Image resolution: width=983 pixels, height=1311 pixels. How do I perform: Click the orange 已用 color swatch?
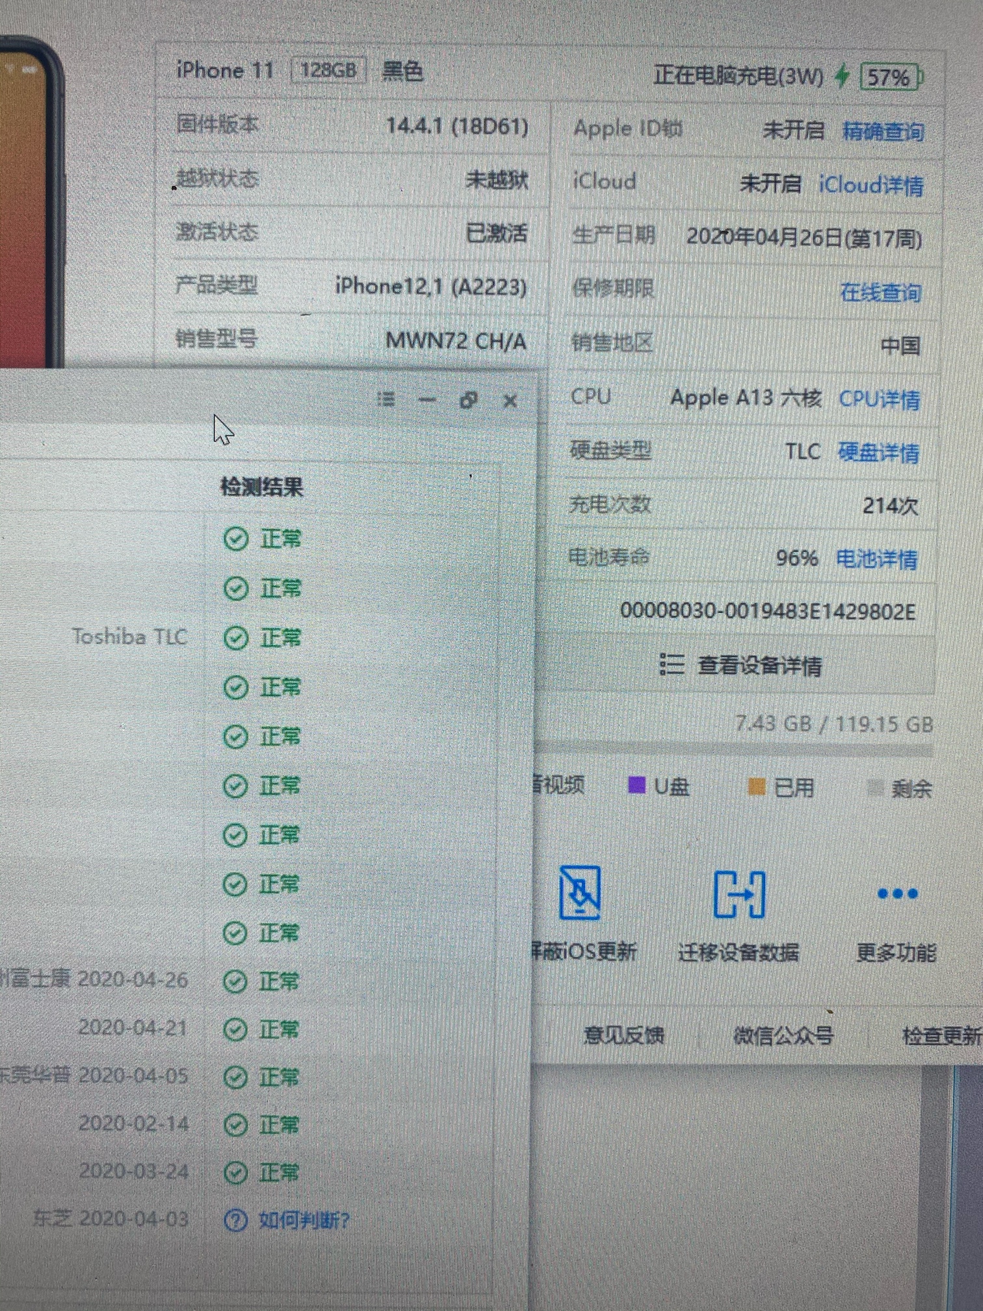click(756, 787)
